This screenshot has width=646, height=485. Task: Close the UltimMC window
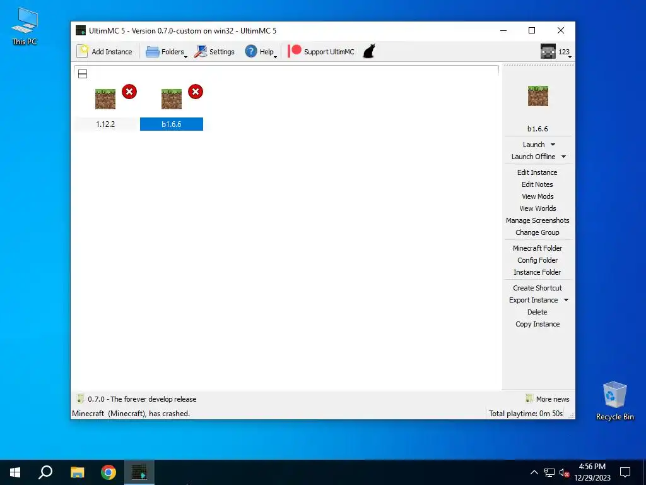coord(561,30)
